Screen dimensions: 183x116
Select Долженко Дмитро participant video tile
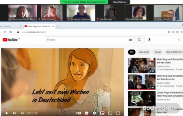click(81, 13)
